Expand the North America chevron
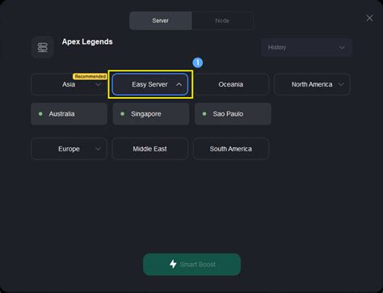The image size is (383, 293). [341, 84]
